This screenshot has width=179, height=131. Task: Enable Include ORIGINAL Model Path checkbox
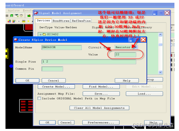pyautogui.click(x=39, y=98)
